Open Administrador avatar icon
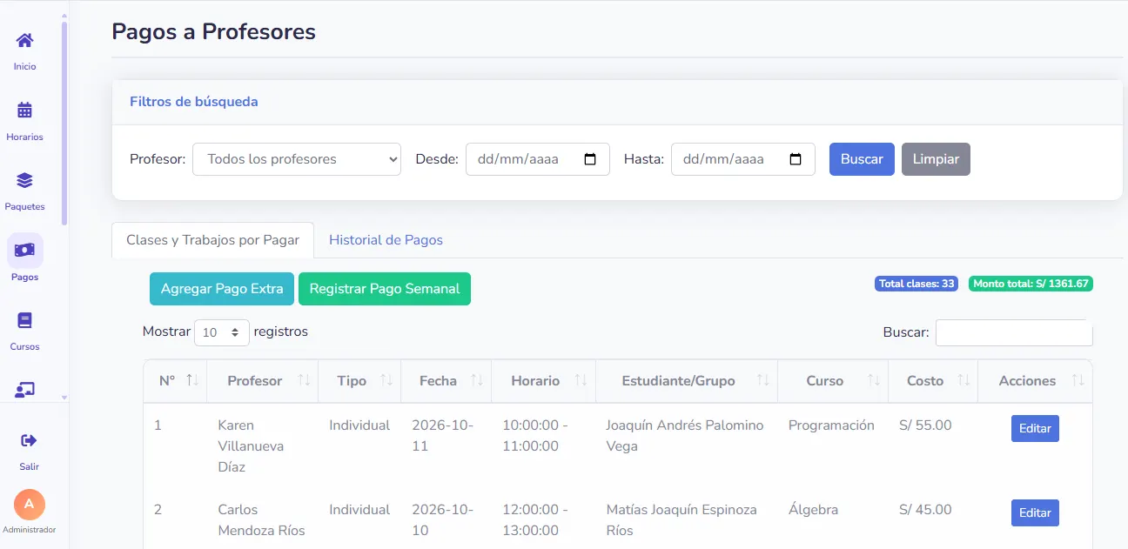1128x549 pixels. 30,504
